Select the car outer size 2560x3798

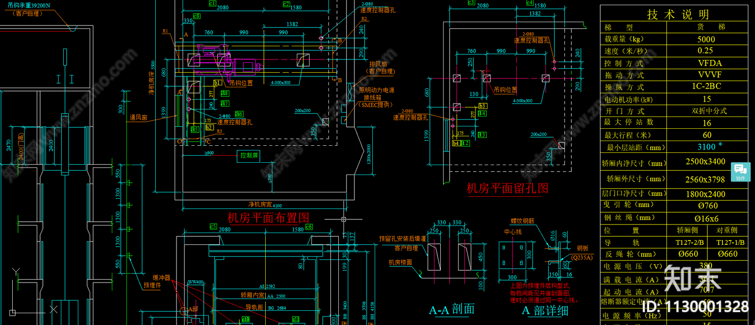click(x=705, y=179)
